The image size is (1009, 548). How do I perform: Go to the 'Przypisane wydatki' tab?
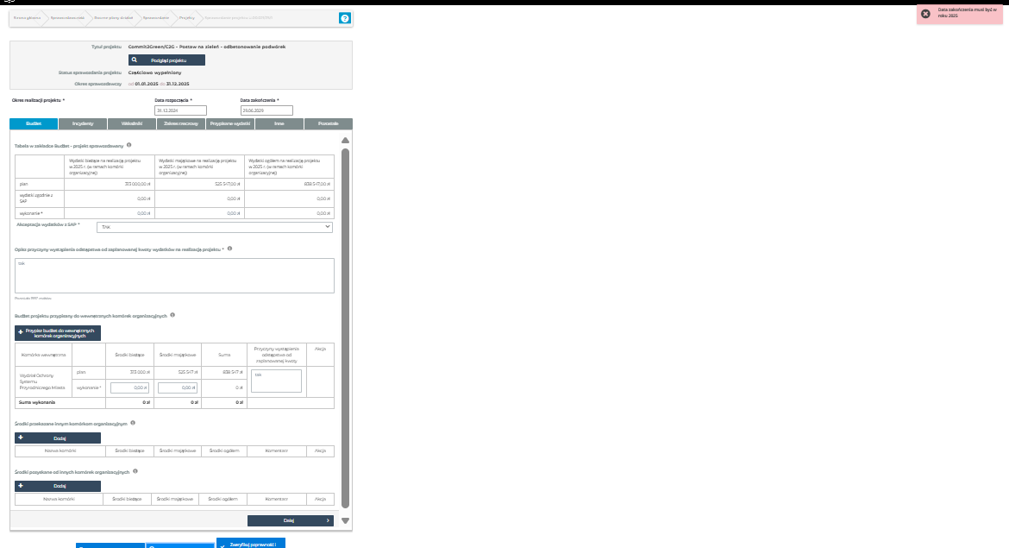point(230,124)
